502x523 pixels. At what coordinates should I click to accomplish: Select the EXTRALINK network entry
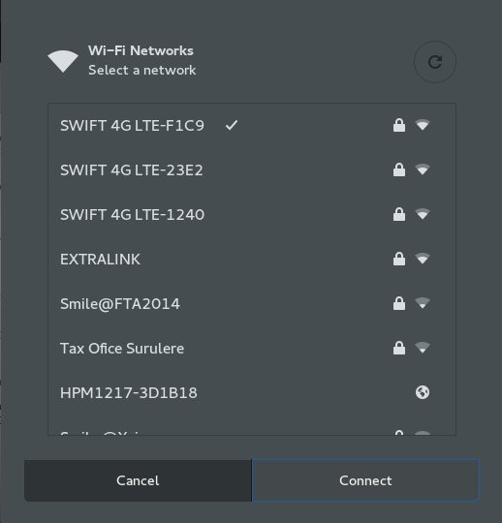coord(252,260)
